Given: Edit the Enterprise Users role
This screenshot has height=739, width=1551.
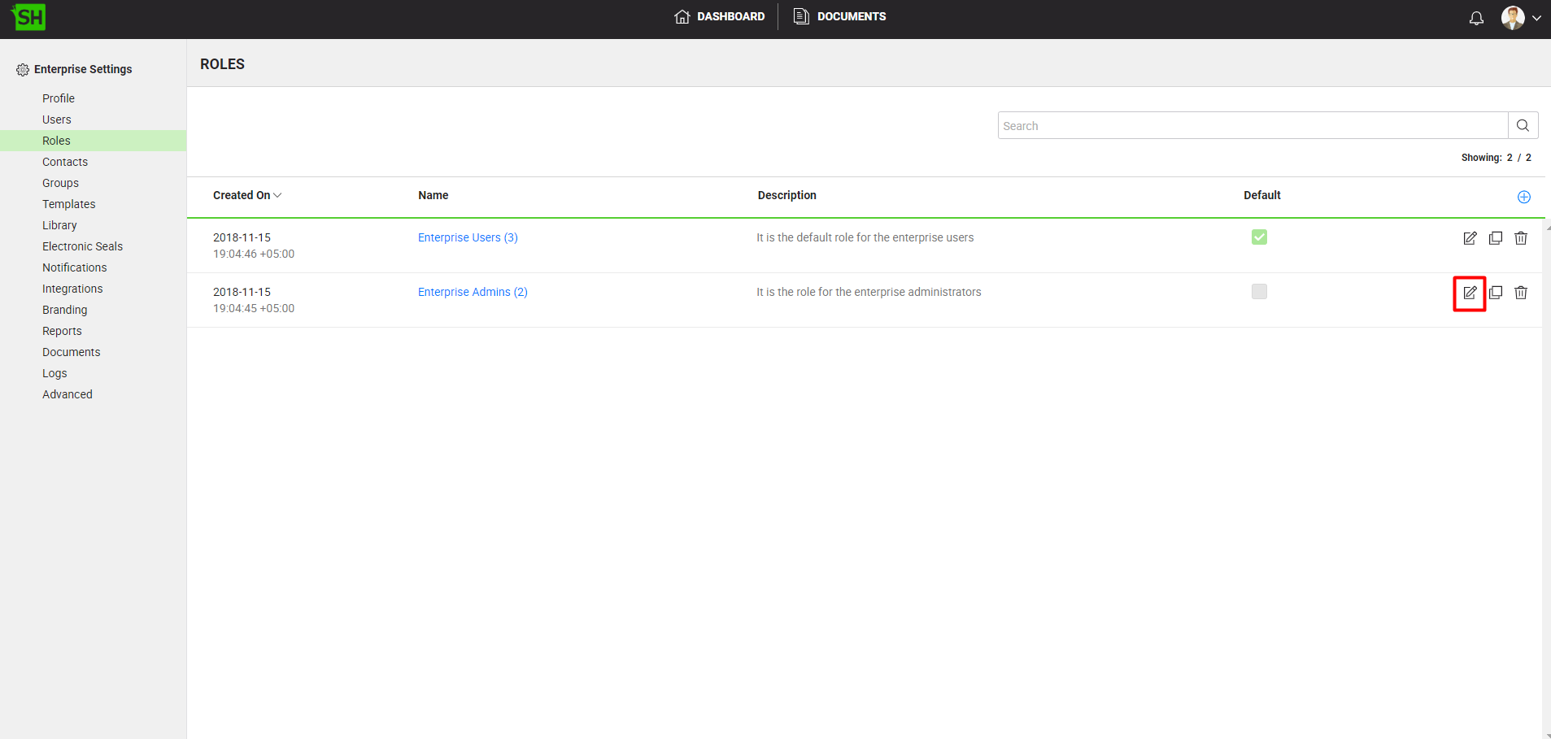Looking at the screenshot, I should (1470, 238).
